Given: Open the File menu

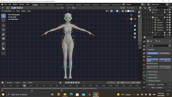Looking at the screenshot, I should pyautogui.click(x=6, y=5).
